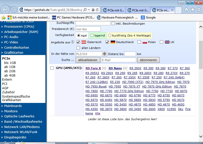Click the locate-me target icon beside PLZ/Ort

[x=105, y=54]
